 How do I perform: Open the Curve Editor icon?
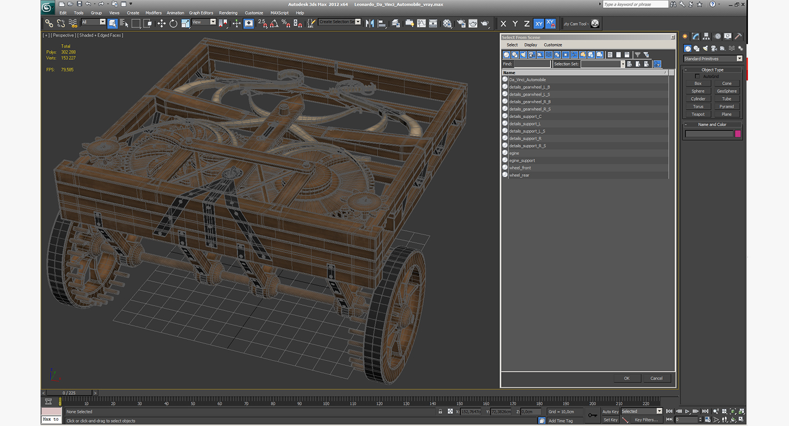click(421, 23)
